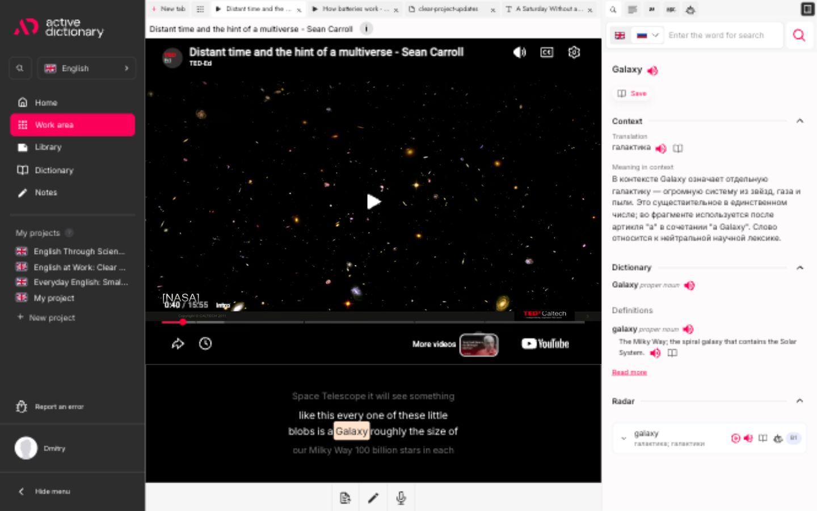Click the Read more link
817x511 pixels.
(x=629, y=372)
